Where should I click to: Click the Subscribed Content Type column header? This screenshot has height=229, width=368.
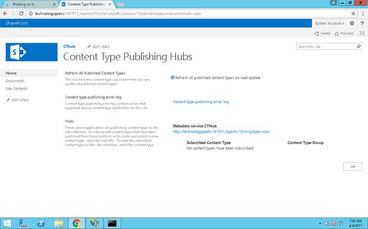208,143
